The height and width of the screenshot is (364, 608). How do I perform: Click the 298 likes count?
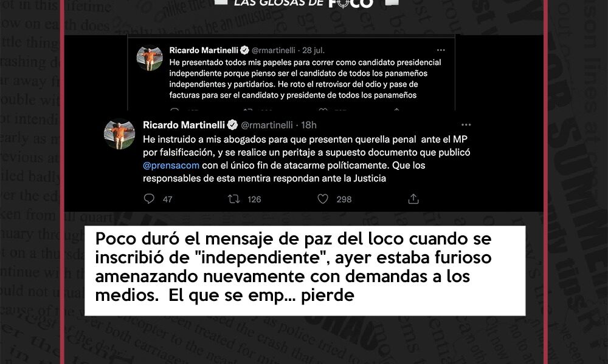point(344,199)
